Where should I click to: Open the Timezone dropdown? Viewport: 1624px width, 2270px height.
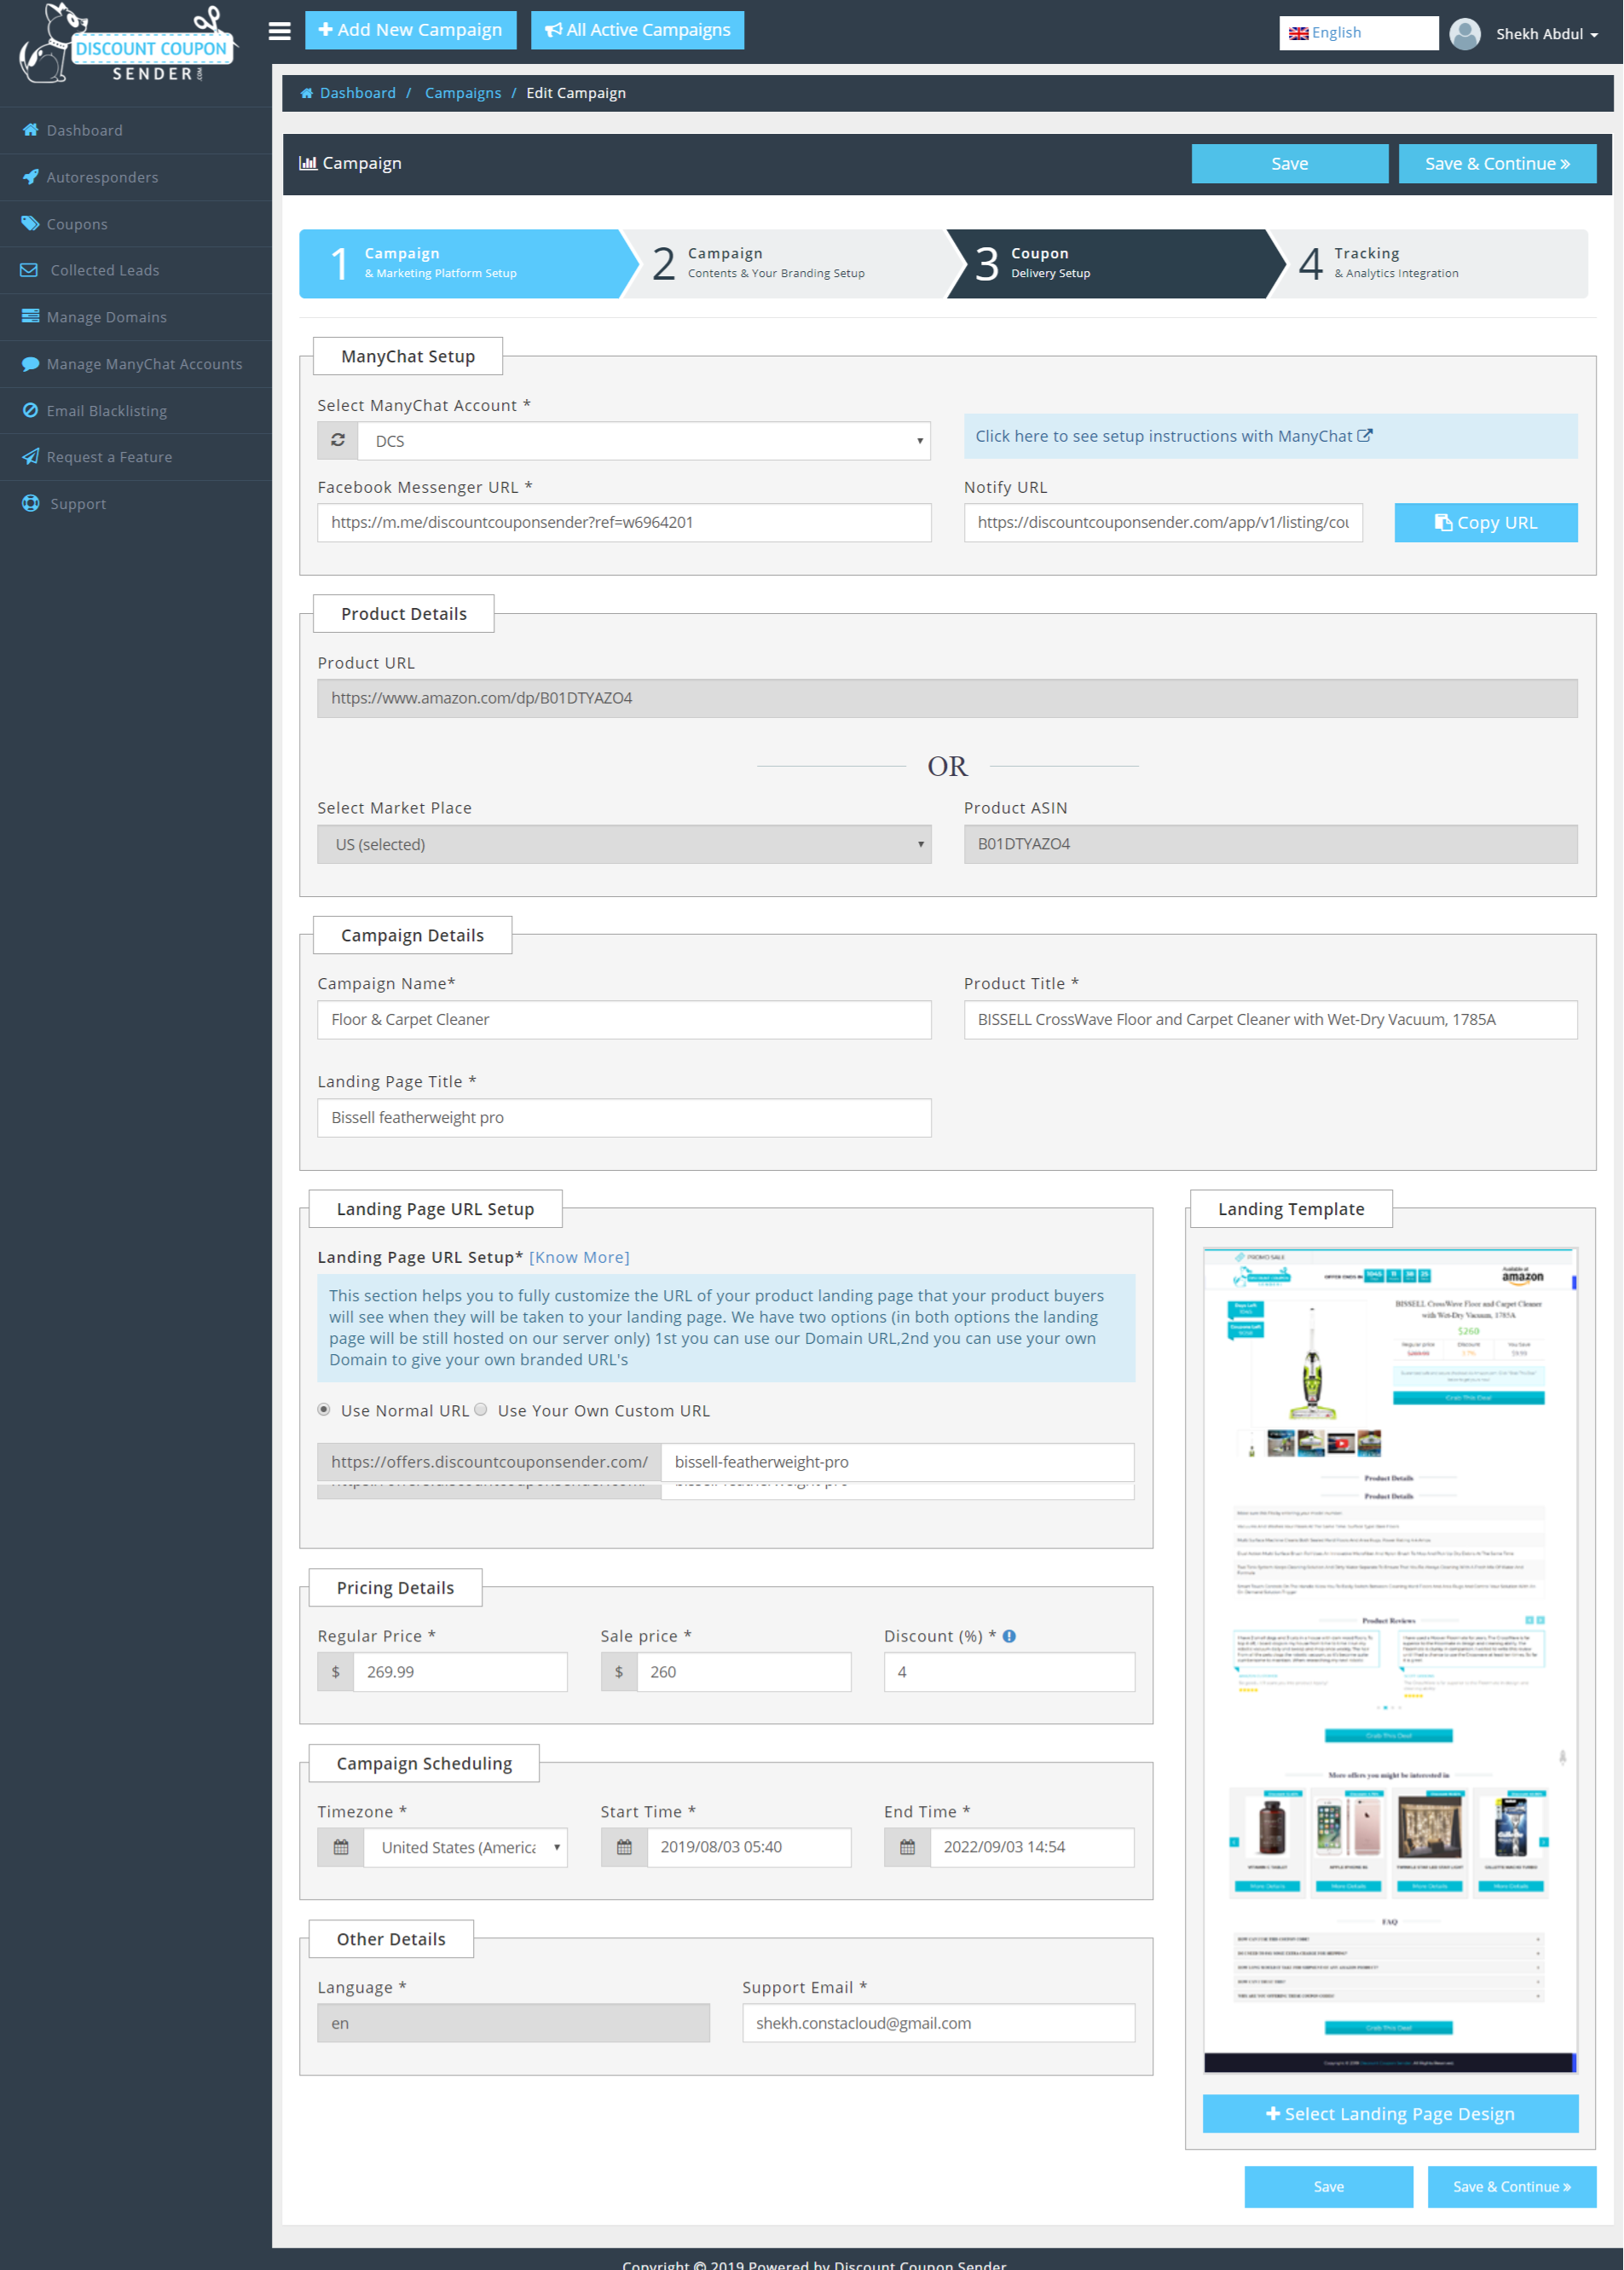(466, 1847)
